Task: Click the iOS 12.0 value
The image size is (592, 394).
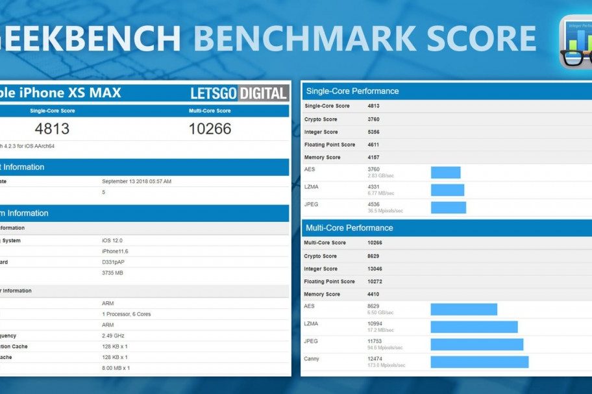Action: (112, 240)
